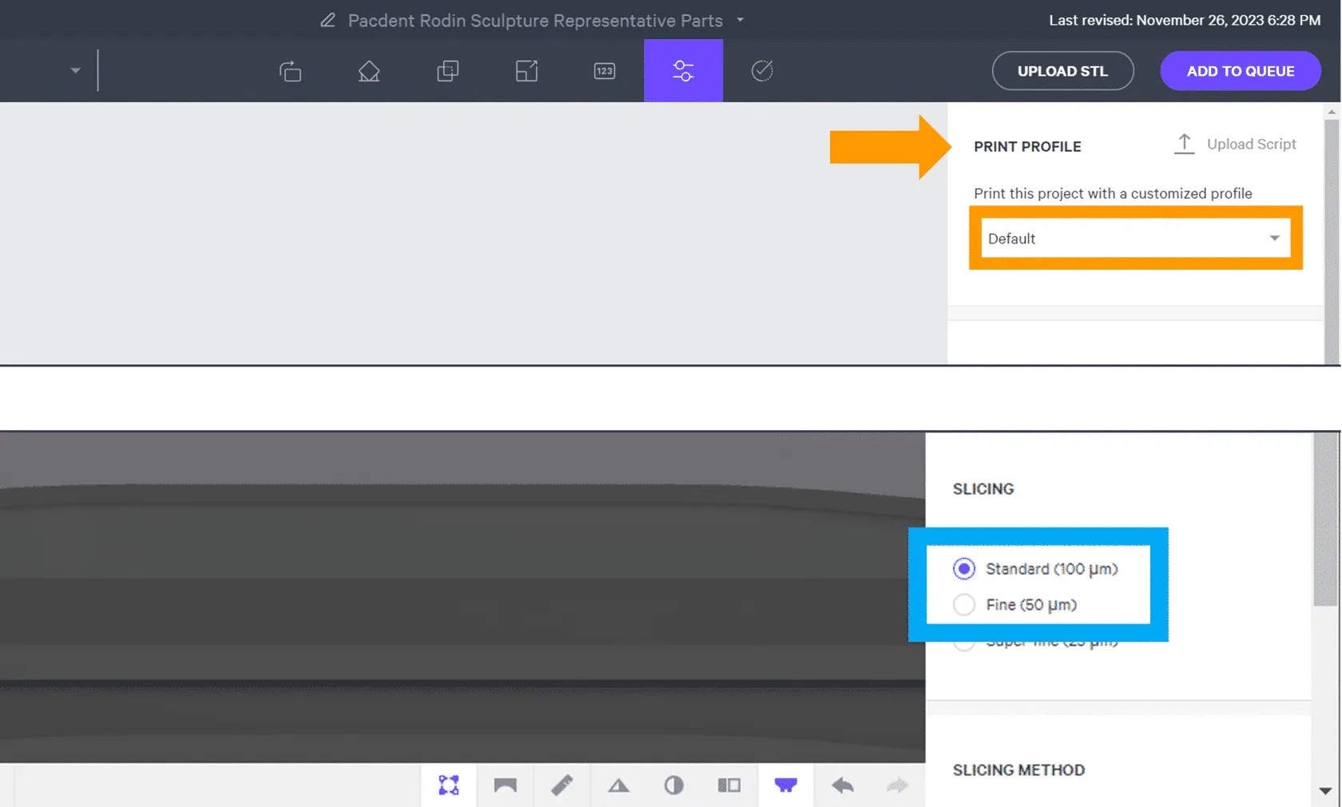Click the PRINT PROFILE heading
The width and height of the screenshot is (1342, 807).
tap(1027, 146)
